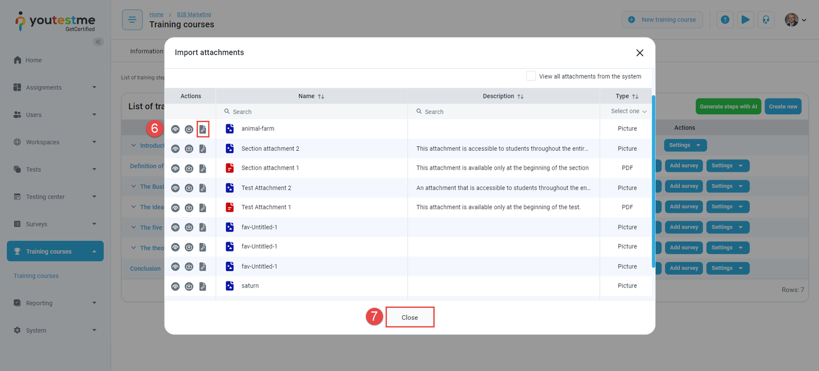Viewport: 819px width, 371px height.
Task: Open the support headset icon
Action: (766, 20)
